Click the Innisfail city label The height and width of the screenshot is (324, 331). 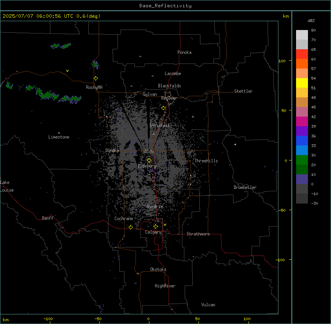tap(160, 125)
